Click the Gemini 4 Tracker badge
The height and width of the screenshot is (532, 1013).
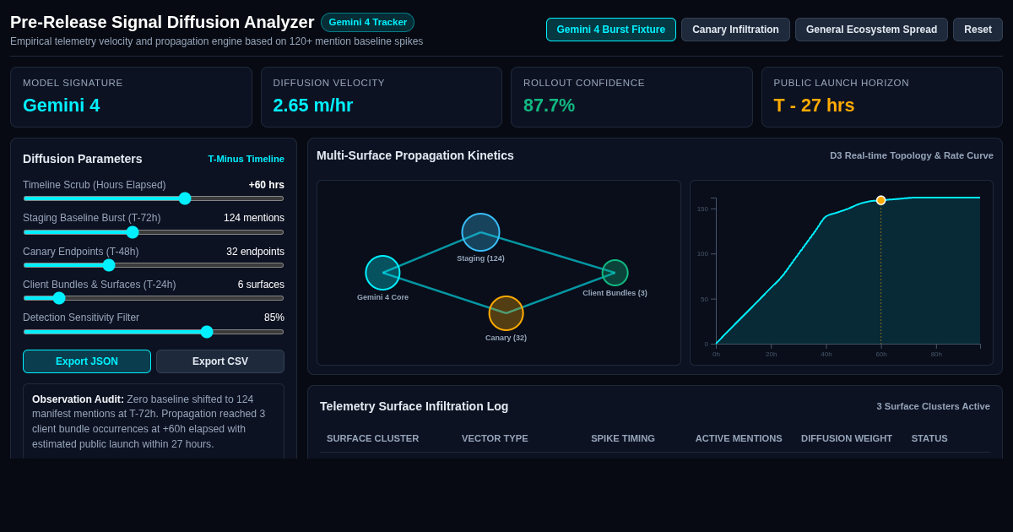coord(367,22)
